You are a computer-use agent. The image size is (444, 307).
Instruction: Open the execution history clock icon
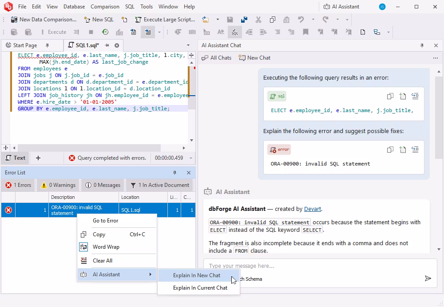[105, 32]
